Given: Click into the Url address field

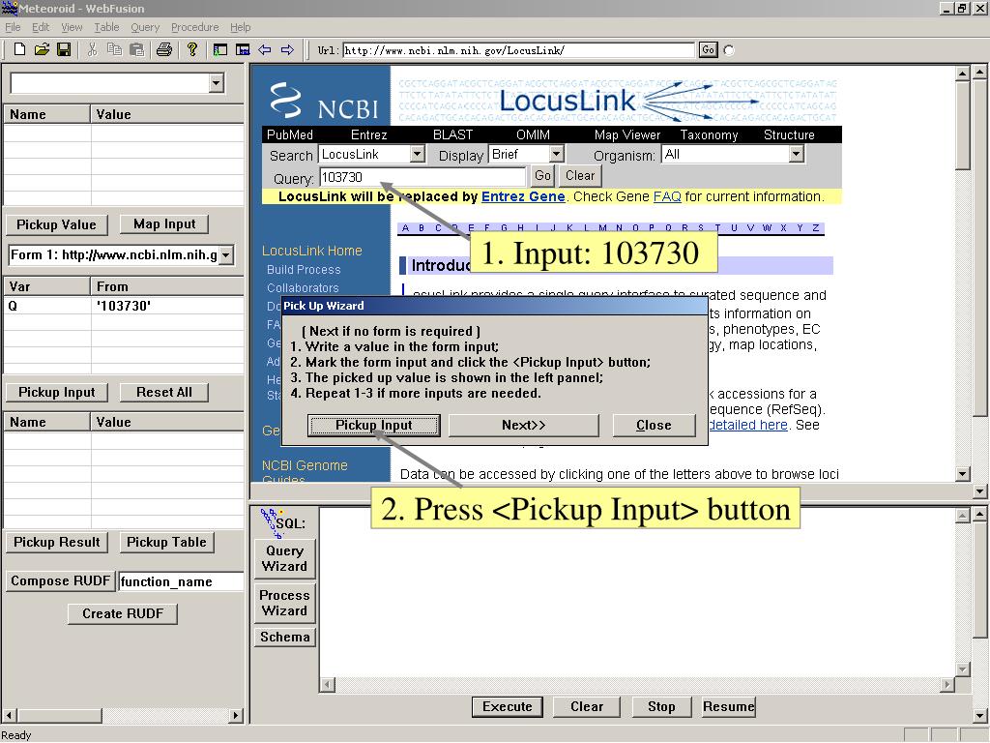Looking at the screenshot, I should [518, 50].
